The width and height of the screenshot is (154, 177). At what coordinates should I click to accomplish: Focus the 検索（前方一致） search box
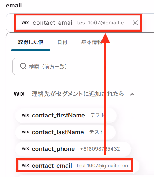[x=83, y=66]
